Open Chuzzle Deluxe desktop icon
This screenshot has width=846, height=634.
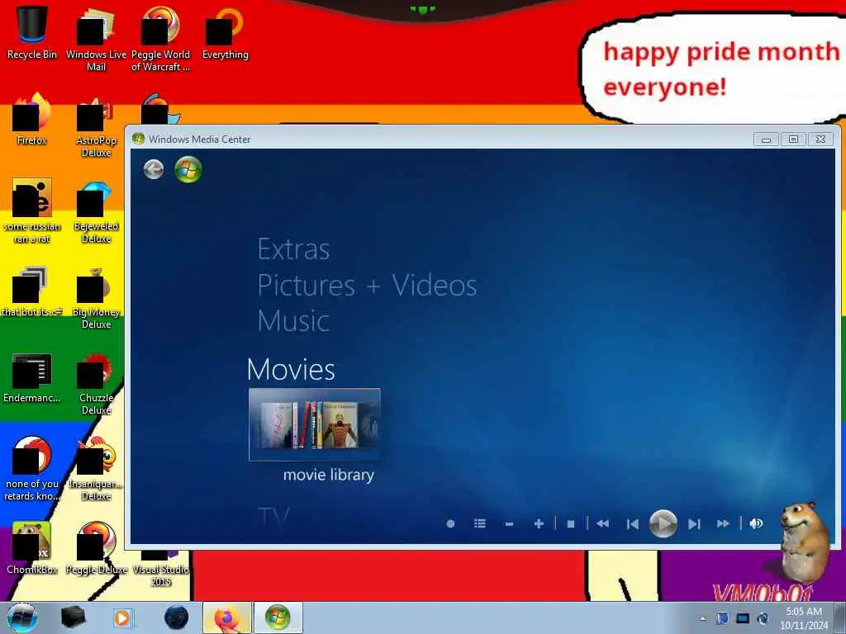(96, 384)
